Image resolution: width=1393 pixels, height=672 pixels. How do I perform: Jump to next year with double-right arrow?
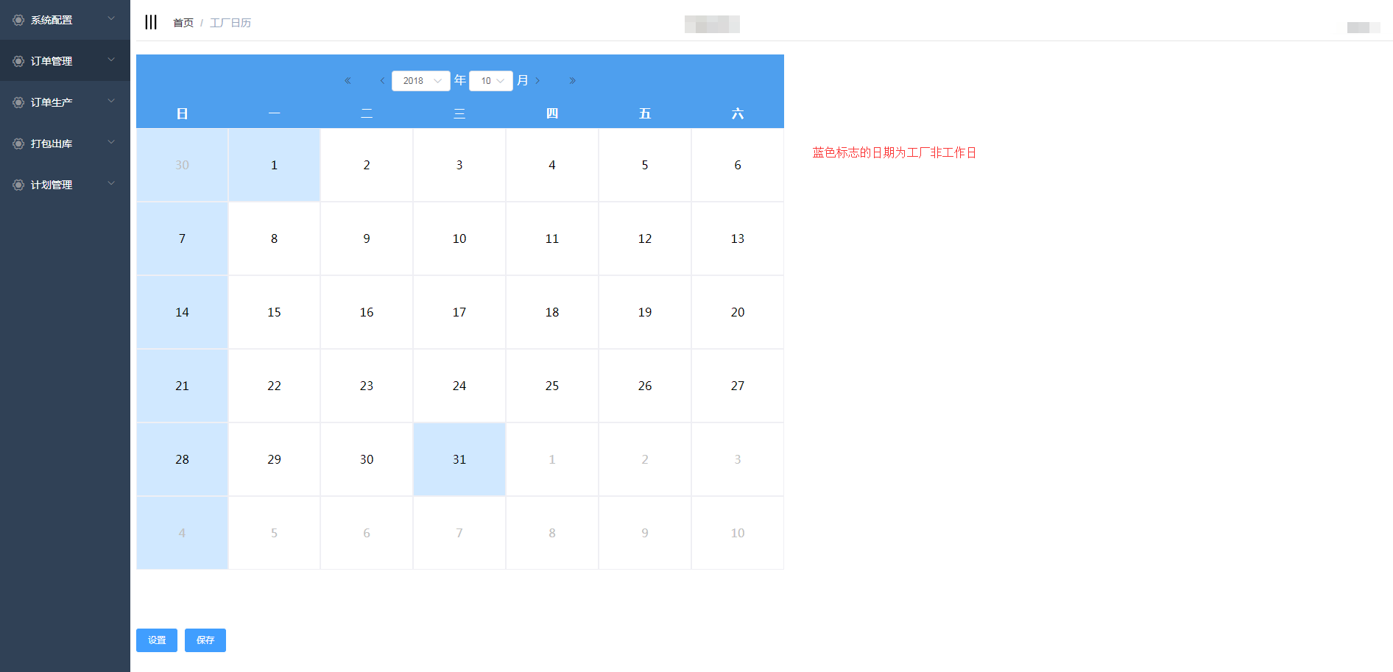click(x=572, y=81)
